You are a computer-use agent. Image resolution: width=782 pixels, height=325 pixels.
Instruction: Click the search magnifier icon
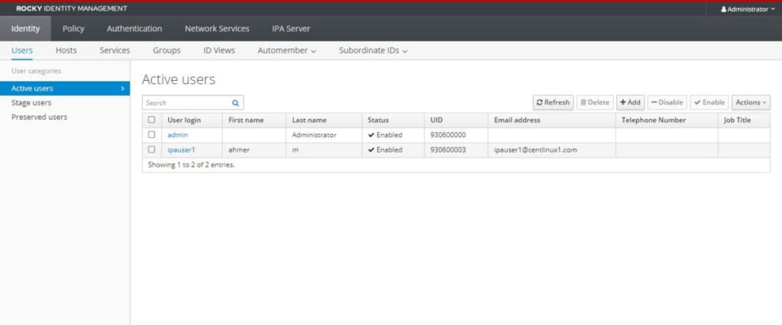pos(235,103)
